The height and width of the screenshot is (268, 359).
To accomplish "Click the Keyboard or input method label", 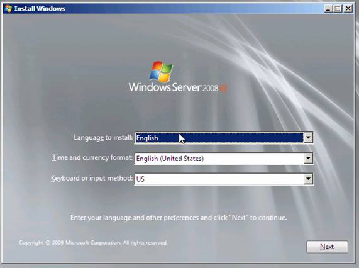I will click(x=92, y=178).
